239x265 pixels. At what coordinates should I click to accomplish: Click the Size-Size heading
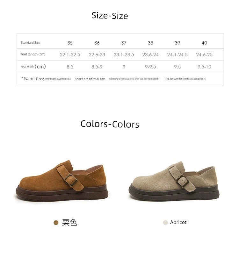(110, 16)
